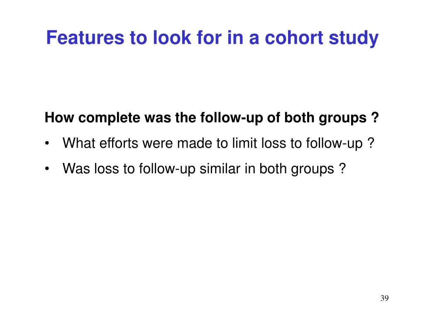Viewport: 425px width, 319px height.
Task: Click the word 'study' in the title
Action: pyautogui.click(x=354, y=39)
